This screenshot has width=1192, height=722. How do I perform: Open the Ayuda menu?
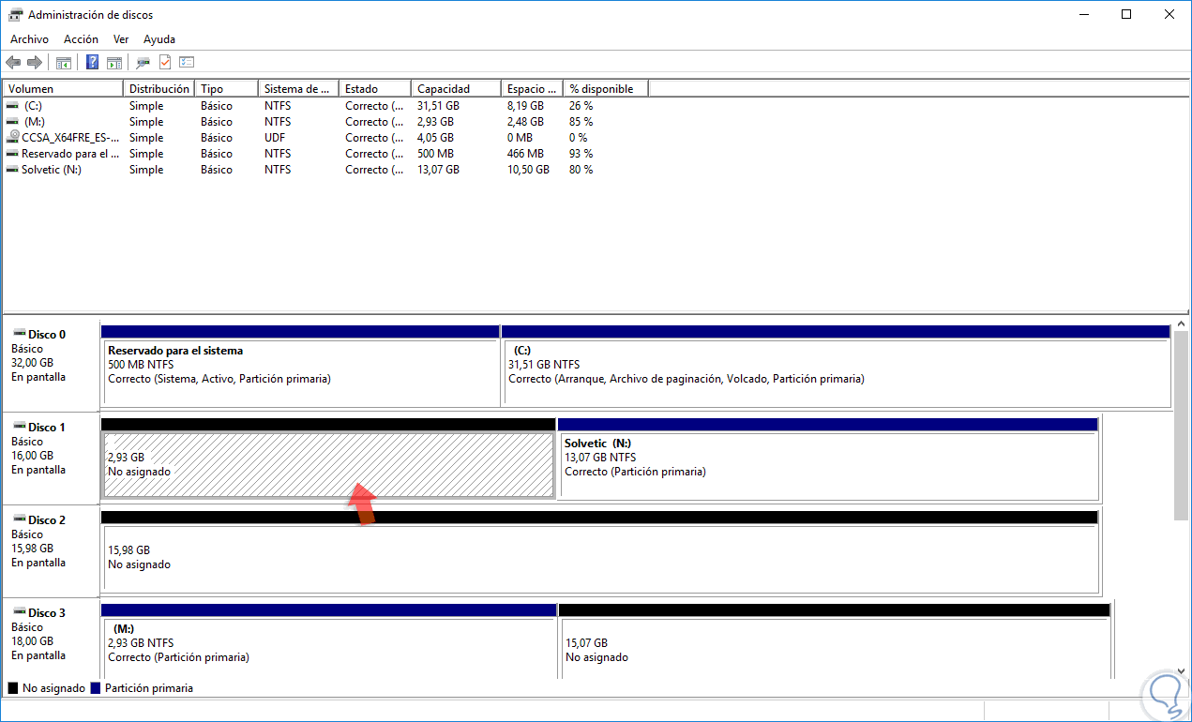coord(159,39)
